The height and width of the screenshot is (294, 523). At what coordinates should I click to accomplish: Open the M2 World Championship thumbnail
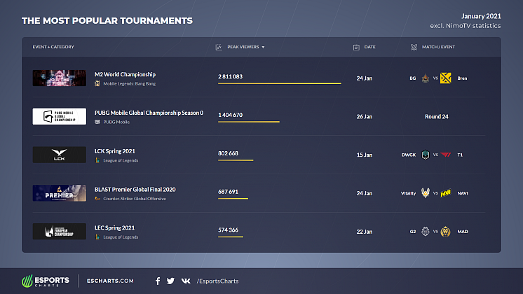click(x=60, y=78)
